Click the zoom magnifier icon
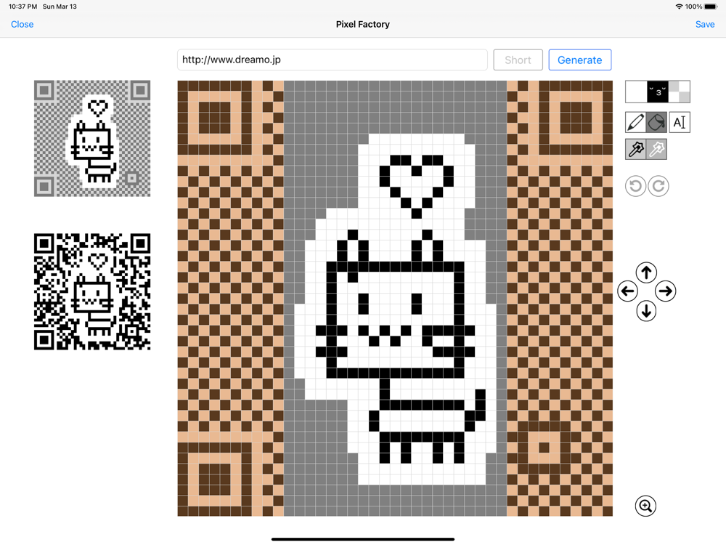Screen dimensions: 726x545 645,506
